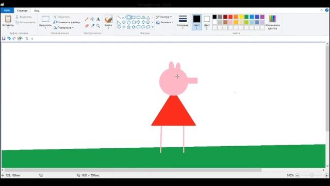
Task: Choose the Five-point star shape
Action: [129, 27]
